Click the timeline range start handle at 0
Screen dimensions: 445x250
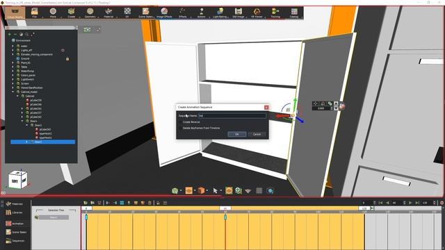pyautogui.click(x=86, y=208)
